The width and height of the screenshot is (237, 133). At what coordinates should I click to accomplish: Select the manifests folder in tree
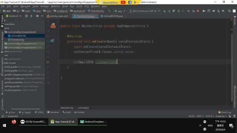[x=9, y=24]
